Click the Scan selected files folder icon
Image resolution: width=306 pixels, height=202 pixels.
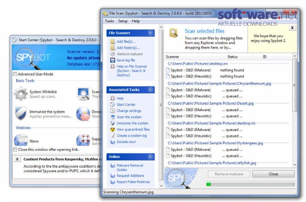click(173, 33)
